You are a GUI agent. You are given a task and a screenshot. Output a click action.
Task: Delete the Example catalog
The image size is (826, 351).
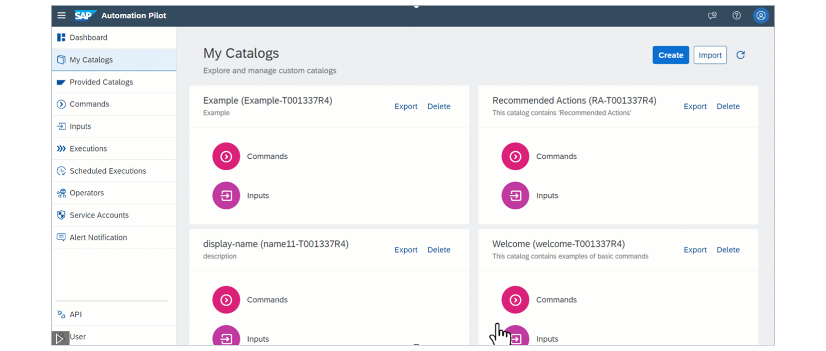439,106
